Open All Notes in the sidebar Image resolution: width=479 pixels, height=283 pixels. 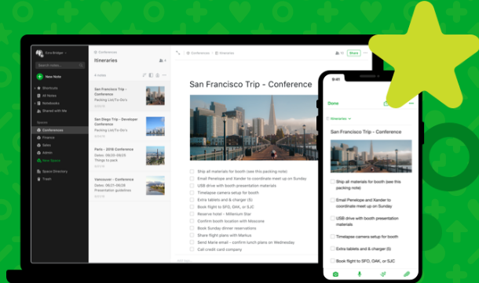coord(49,96)
